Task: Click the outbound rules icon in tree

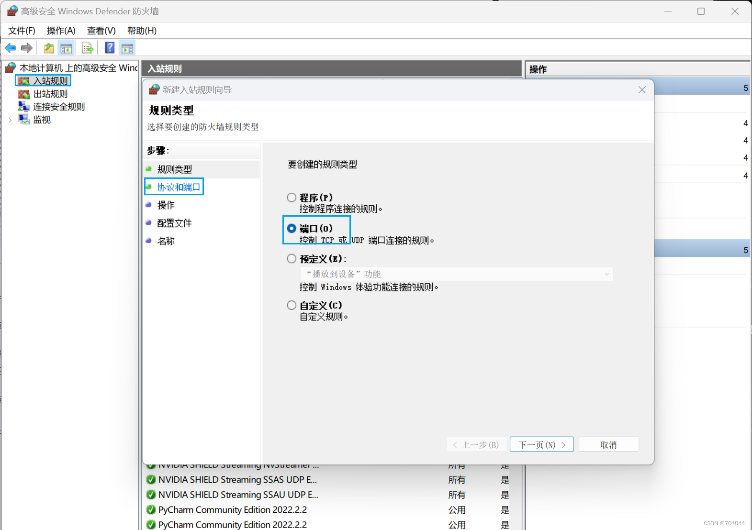Action: point(24,94)
